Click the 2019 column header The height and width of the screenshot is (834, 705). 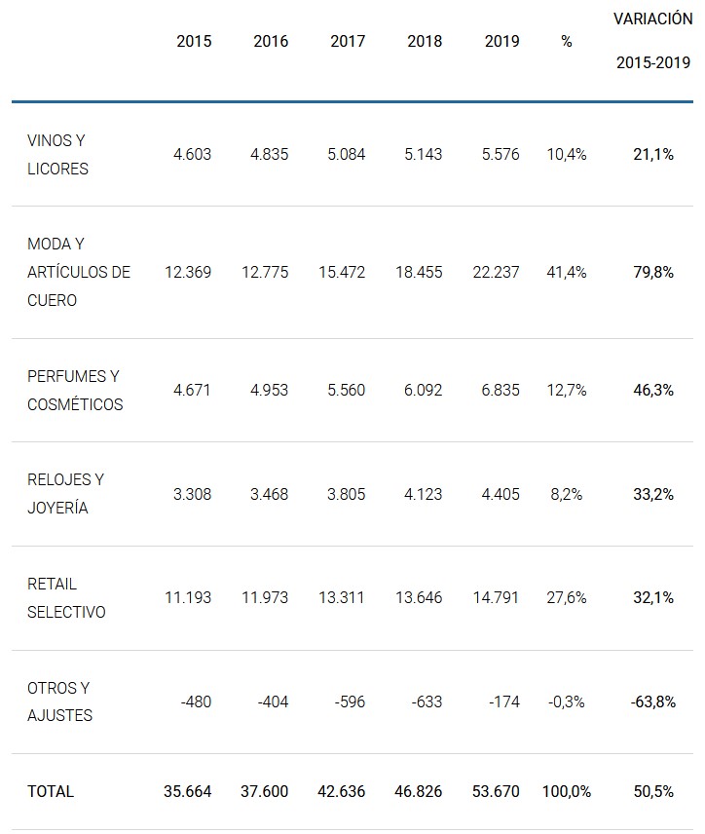coord(501,41)
